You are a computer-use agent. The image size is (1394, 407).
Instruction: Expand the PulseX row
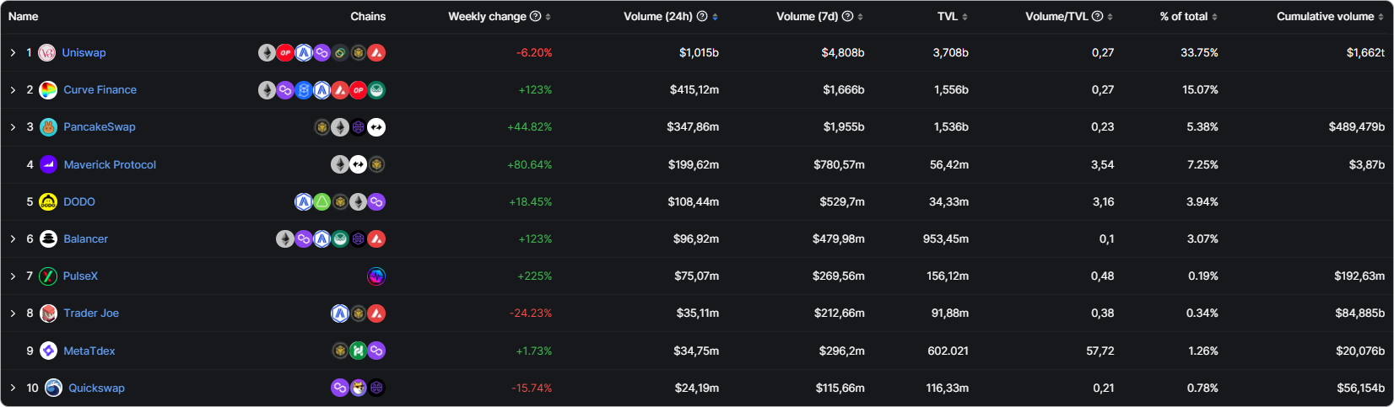(14, 276)
